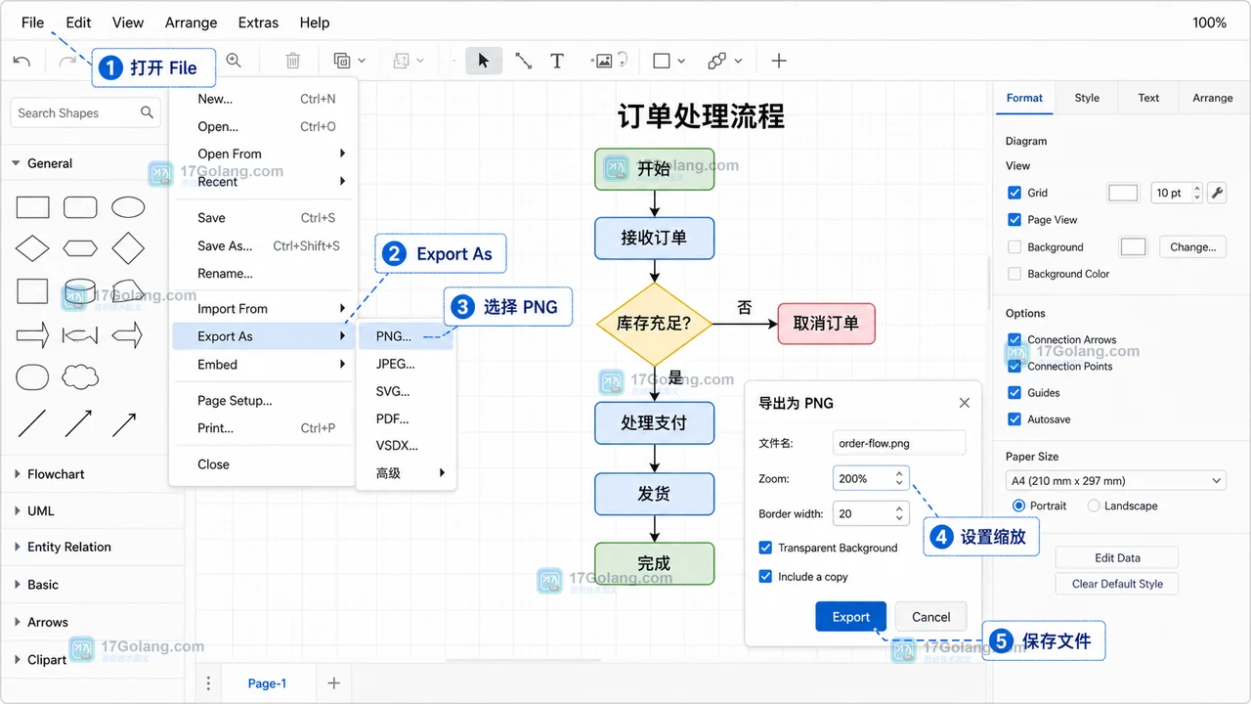
Task: Click the blue Export button
Action: [x=850, y=617]
